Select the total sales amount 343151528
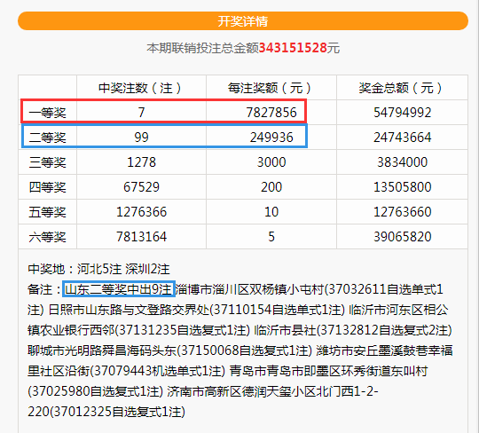This screenshot has height=433, width=479. pos(293,48)
